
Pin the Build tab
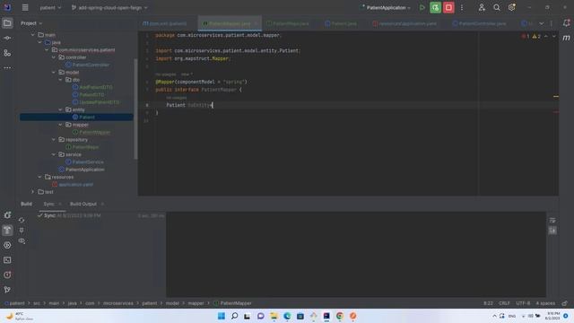pos(22,231)
